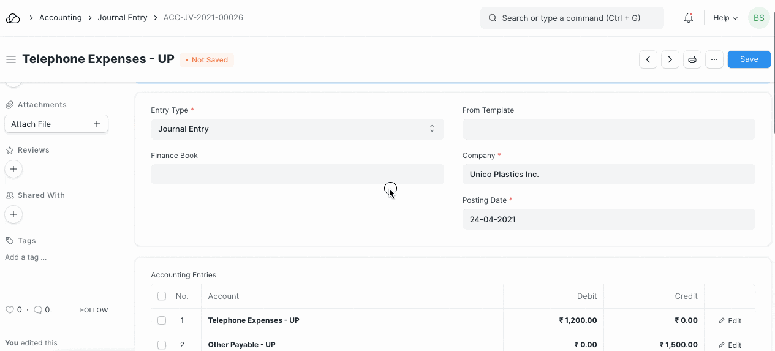Print this journal entry
This screenshot has width=775, height=351.
point(692,59)
